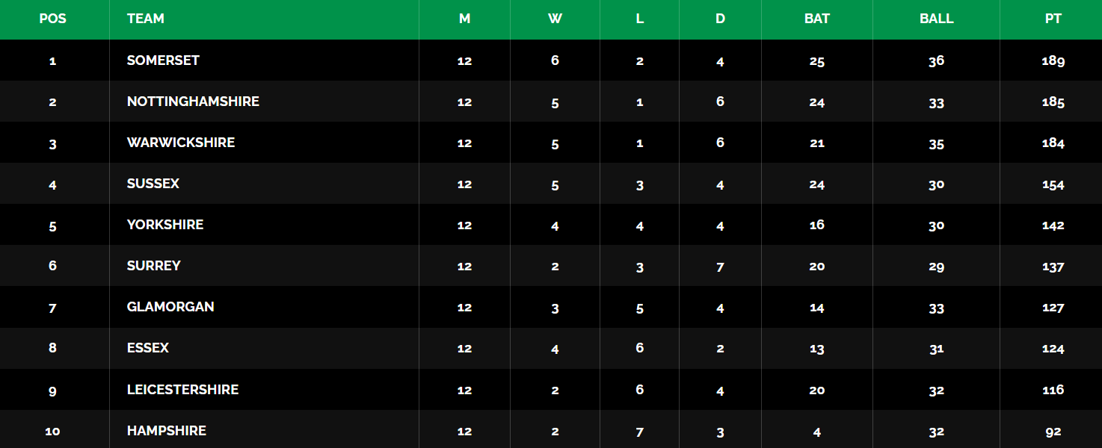Click the L losses column header
This screenshot has height=448, width=1102.
pos(639,19)
